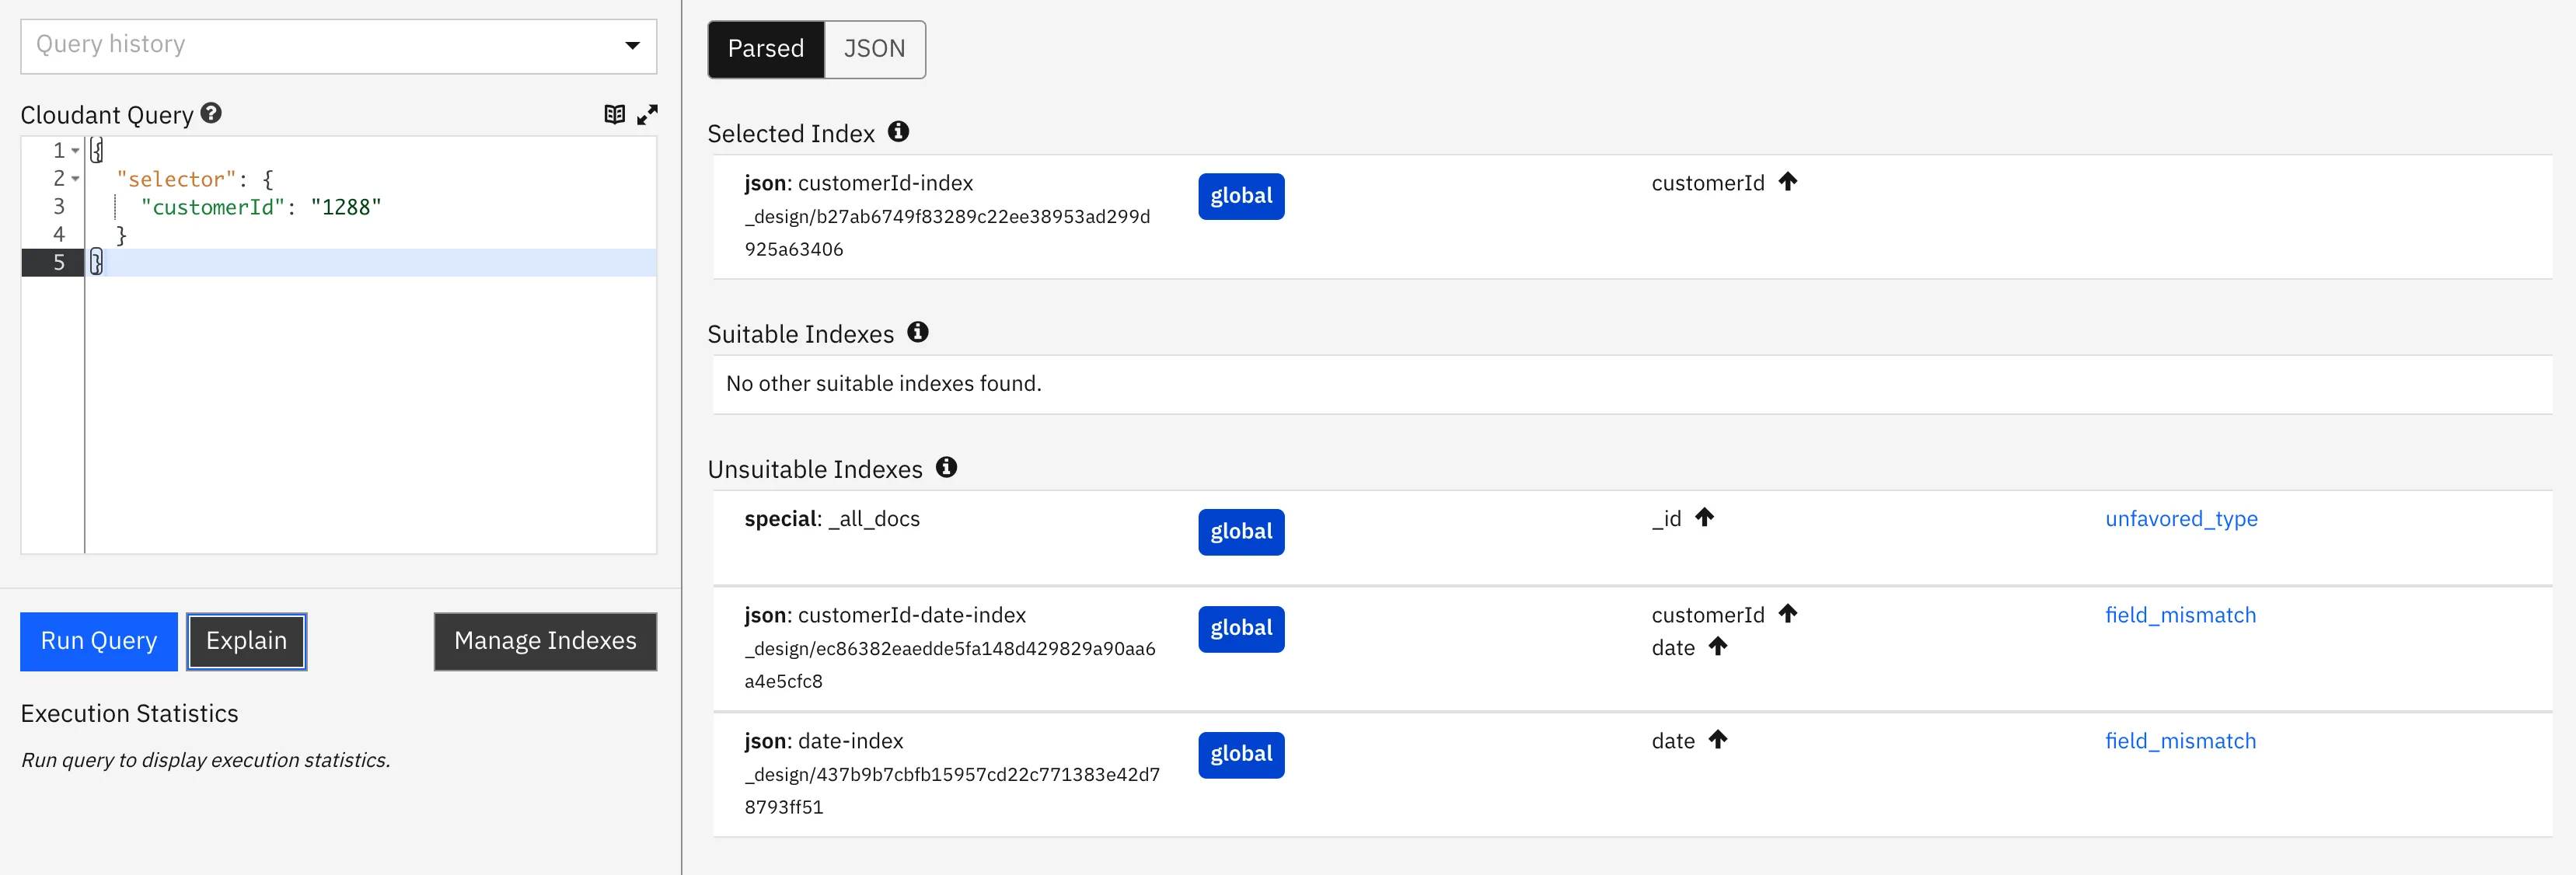Click the global badge of date-index
This screenshot has height=875, width=2576.
click(x=1241, y=755)
